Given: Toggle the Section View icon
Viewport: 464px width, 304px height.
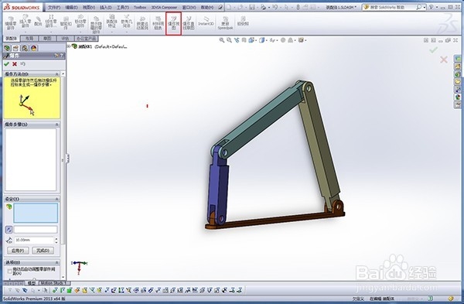Looking at the screenshot, I should (x=244, y=40).
